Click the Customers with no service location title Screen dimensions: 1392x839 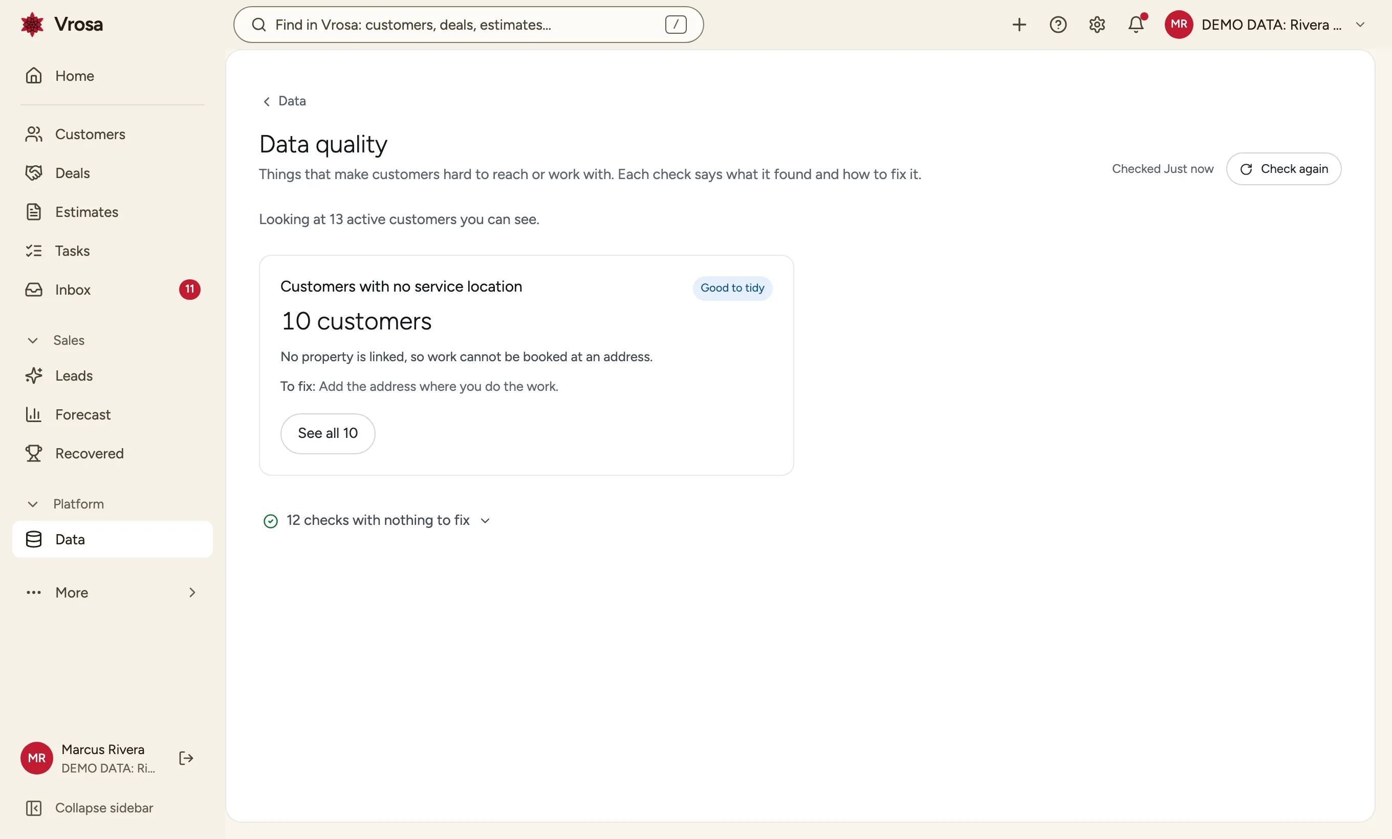point(401,287)
